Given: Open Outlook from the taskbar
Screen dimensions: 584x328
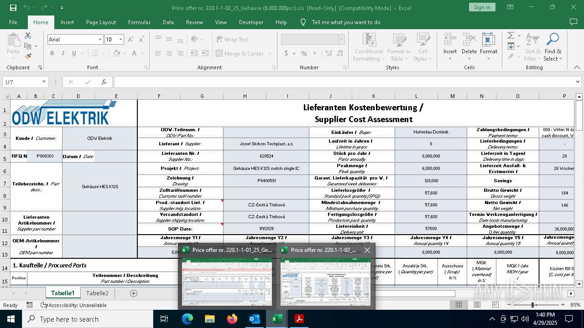Looking at the screenshot, I should coord(254,319).
